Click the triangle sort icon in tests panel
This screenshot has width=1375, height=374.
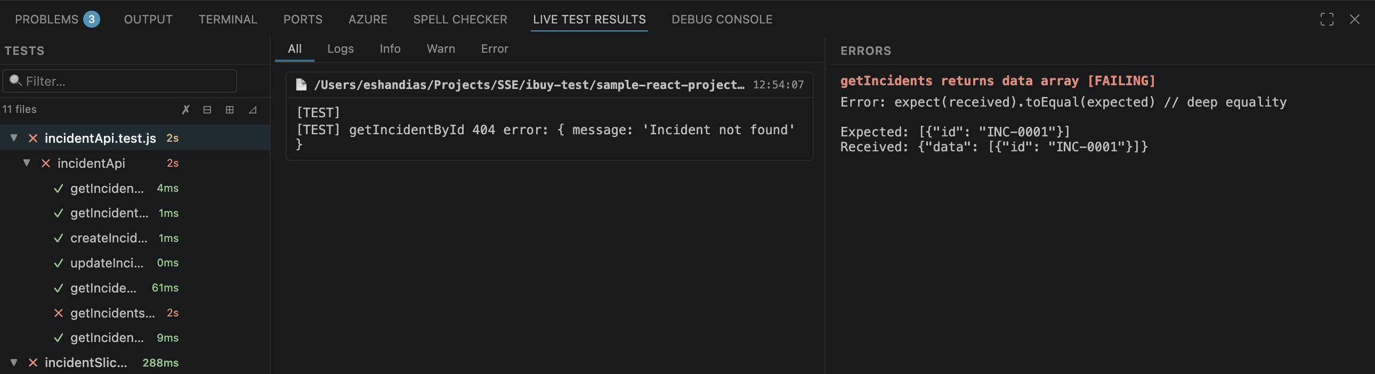click(x=252, y=110)
